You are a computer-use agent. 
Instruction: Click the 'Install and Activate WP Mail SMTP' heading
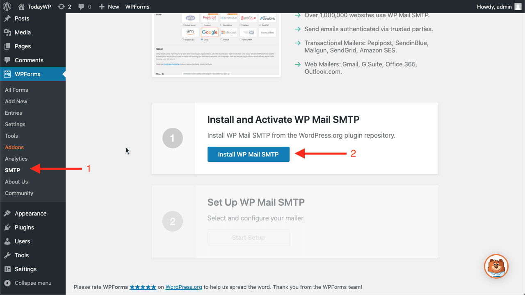pos(283,120)
